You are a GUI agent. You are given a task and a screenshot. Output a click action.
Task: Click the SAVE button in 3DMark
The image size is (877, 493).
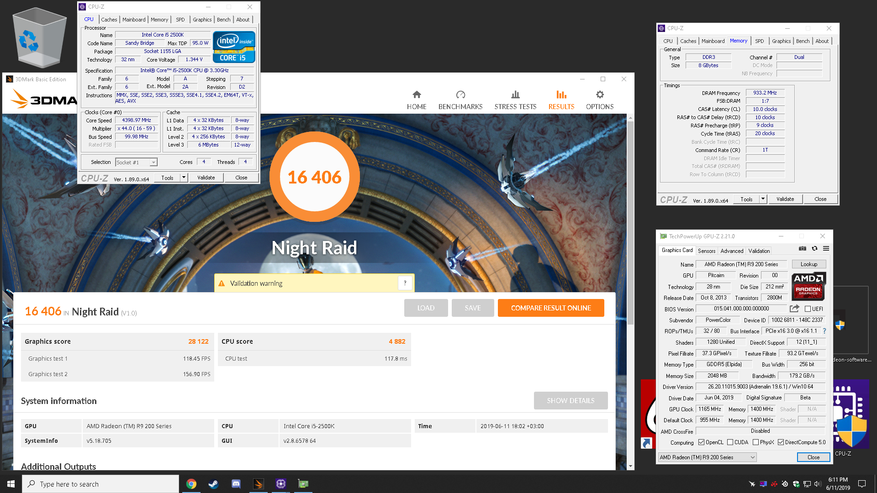coord(473,308)
